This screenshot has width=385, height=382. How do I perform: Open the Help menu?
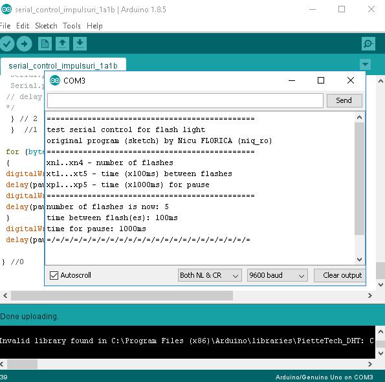(94, 26)
